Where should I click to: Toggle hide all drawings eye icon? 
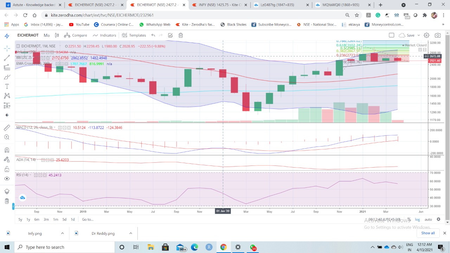[7, 179]
